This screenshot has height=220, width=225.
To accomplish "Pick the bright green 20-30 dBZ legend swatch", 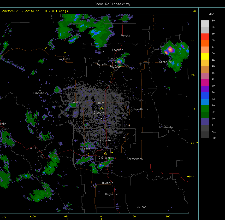I will point(205,109).
